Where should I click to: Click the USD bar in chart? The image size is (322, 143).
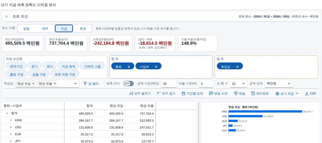pyautogui.click(x=245, y=116)
